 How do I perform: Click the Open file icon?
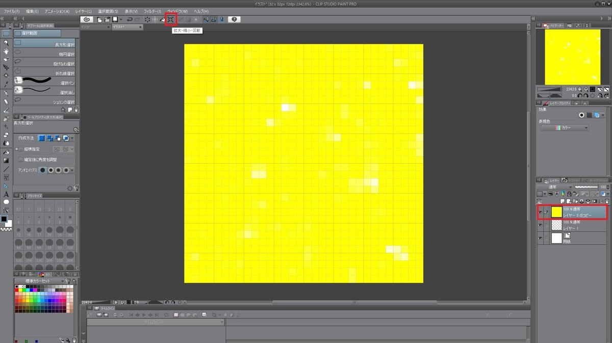[x=108, y=19]
